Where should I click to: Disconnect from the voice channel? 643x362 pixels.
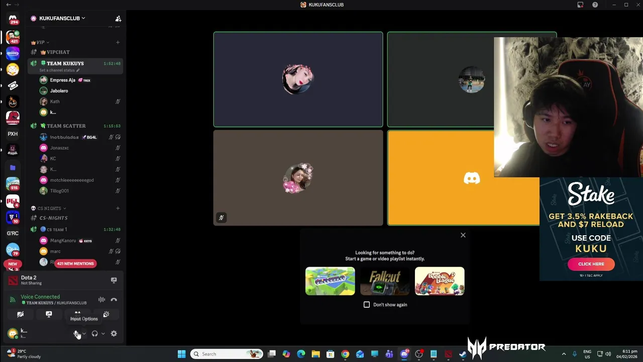pos(114,300)
